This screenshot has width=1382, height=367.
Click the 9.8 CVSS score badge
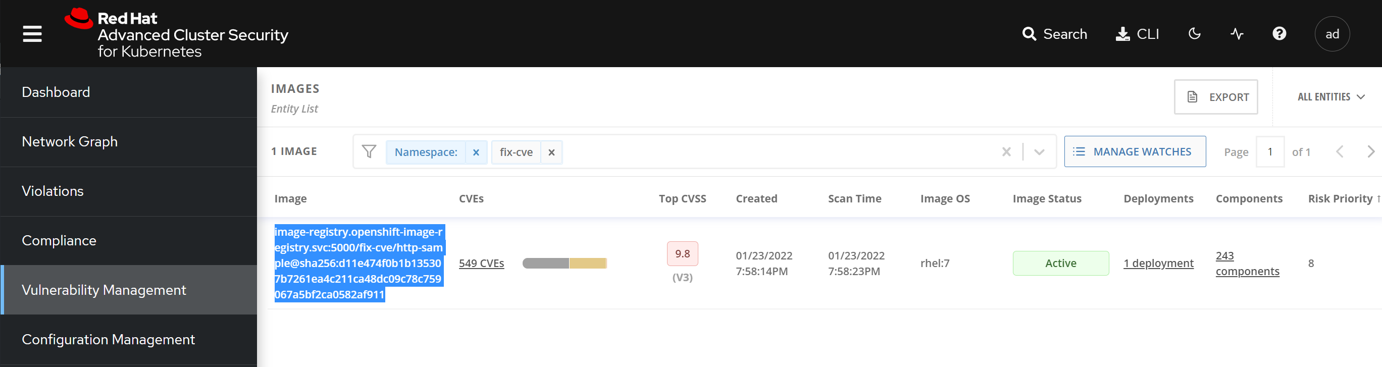click(682, 254)
